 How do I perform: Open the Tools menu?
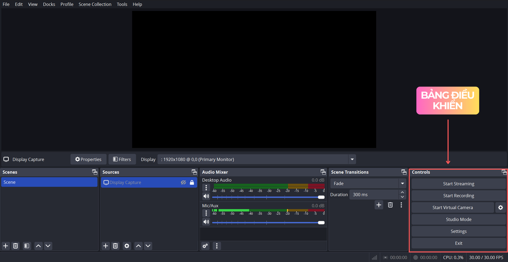pyautogui.click(x=122, y=4)
